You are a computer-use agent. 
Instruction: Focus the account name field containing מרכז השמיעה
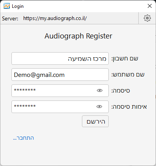(x=60, y=58)
